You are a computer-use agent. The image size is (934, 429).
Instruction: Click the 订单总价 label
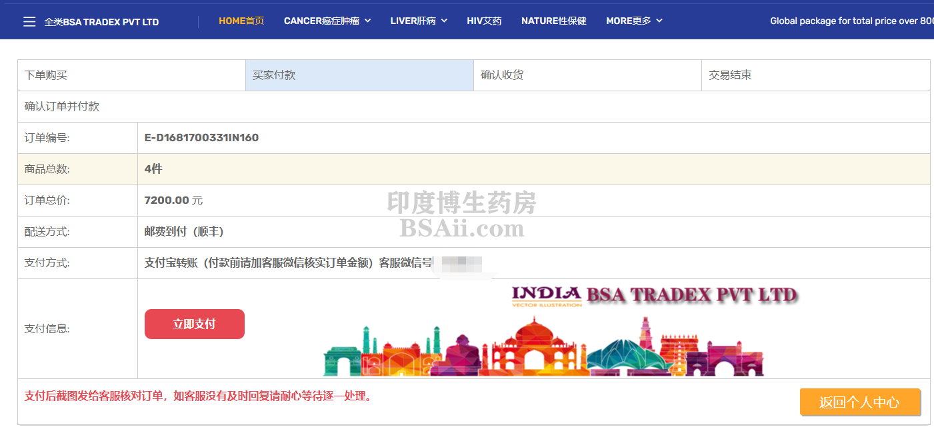(47, 201)
